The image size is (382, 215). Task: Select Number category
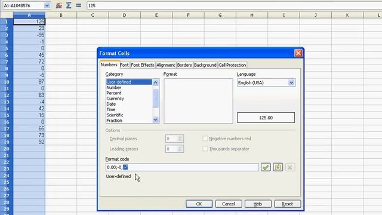point(129,88)
